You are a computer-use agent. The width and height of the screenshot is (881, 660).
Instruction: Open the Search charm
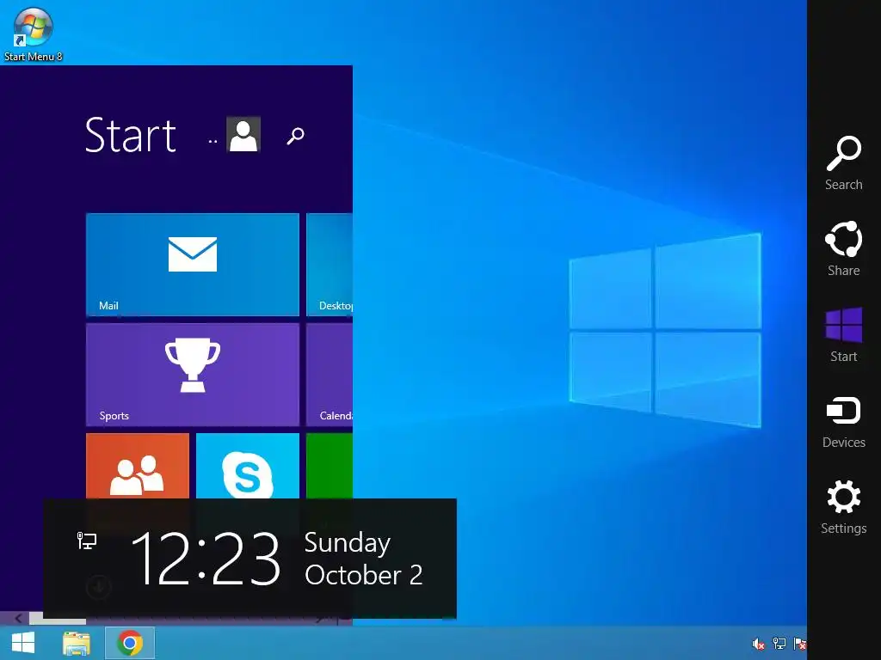pos(843,162)
